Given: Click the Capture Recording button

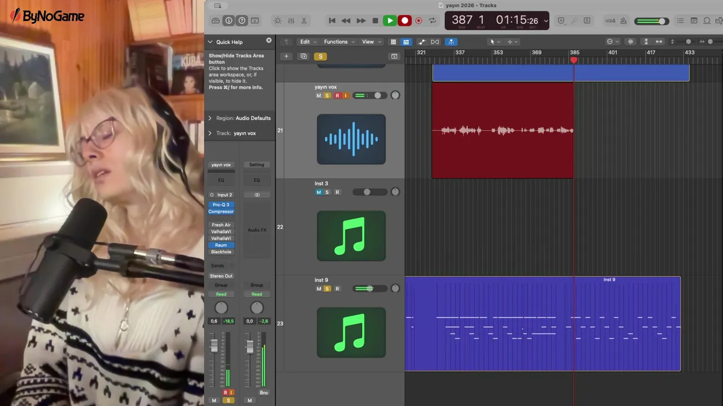Looking at the screenshot, I should click(x=419, y=21).
